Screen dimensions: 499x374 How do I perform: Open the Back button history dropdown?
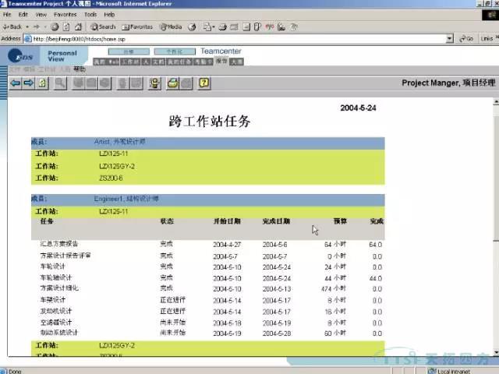[27, 26]
